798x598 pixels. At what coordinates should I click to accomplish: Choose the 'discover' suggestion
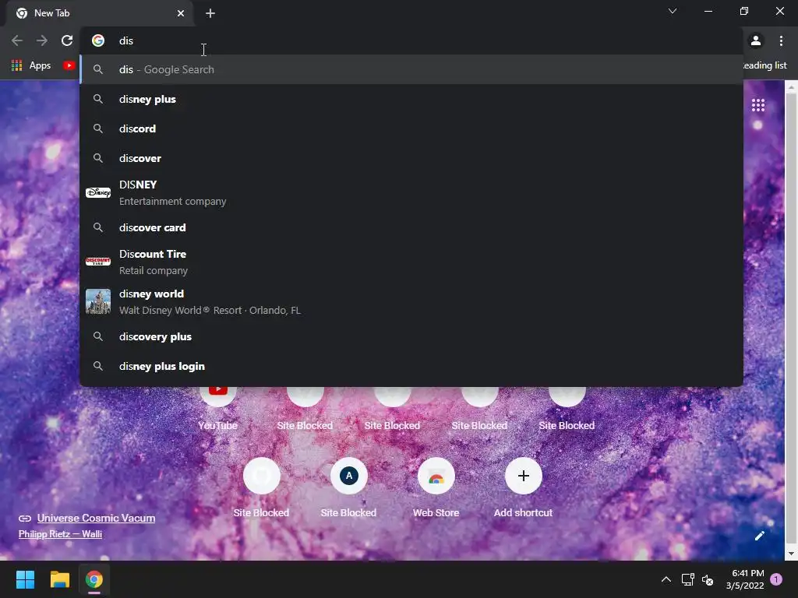411,158
